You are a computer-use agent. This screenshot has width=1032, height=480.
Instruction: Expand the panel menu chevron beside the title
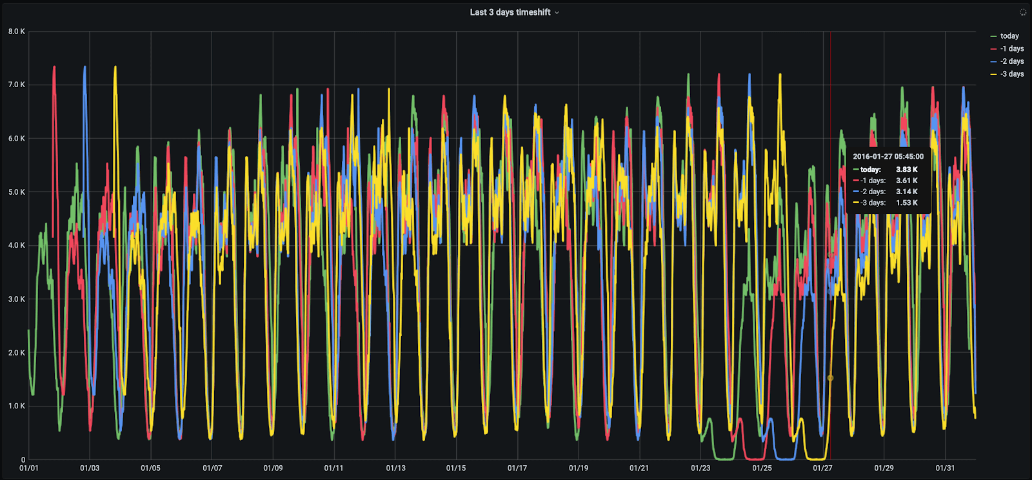[557, 13]
